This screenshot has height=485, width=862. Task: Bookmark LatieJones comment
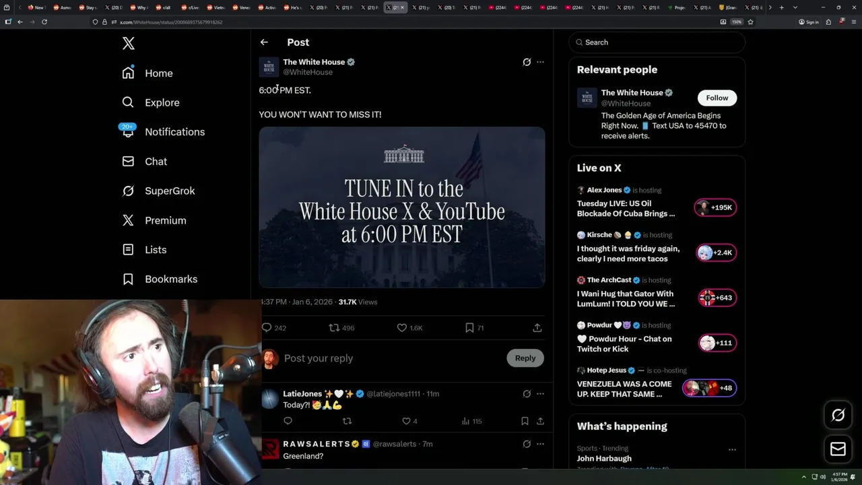click(525, 421)
